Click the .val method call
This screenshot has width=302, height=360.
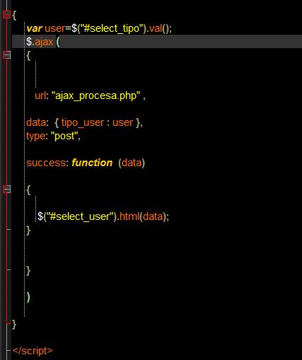155,28
